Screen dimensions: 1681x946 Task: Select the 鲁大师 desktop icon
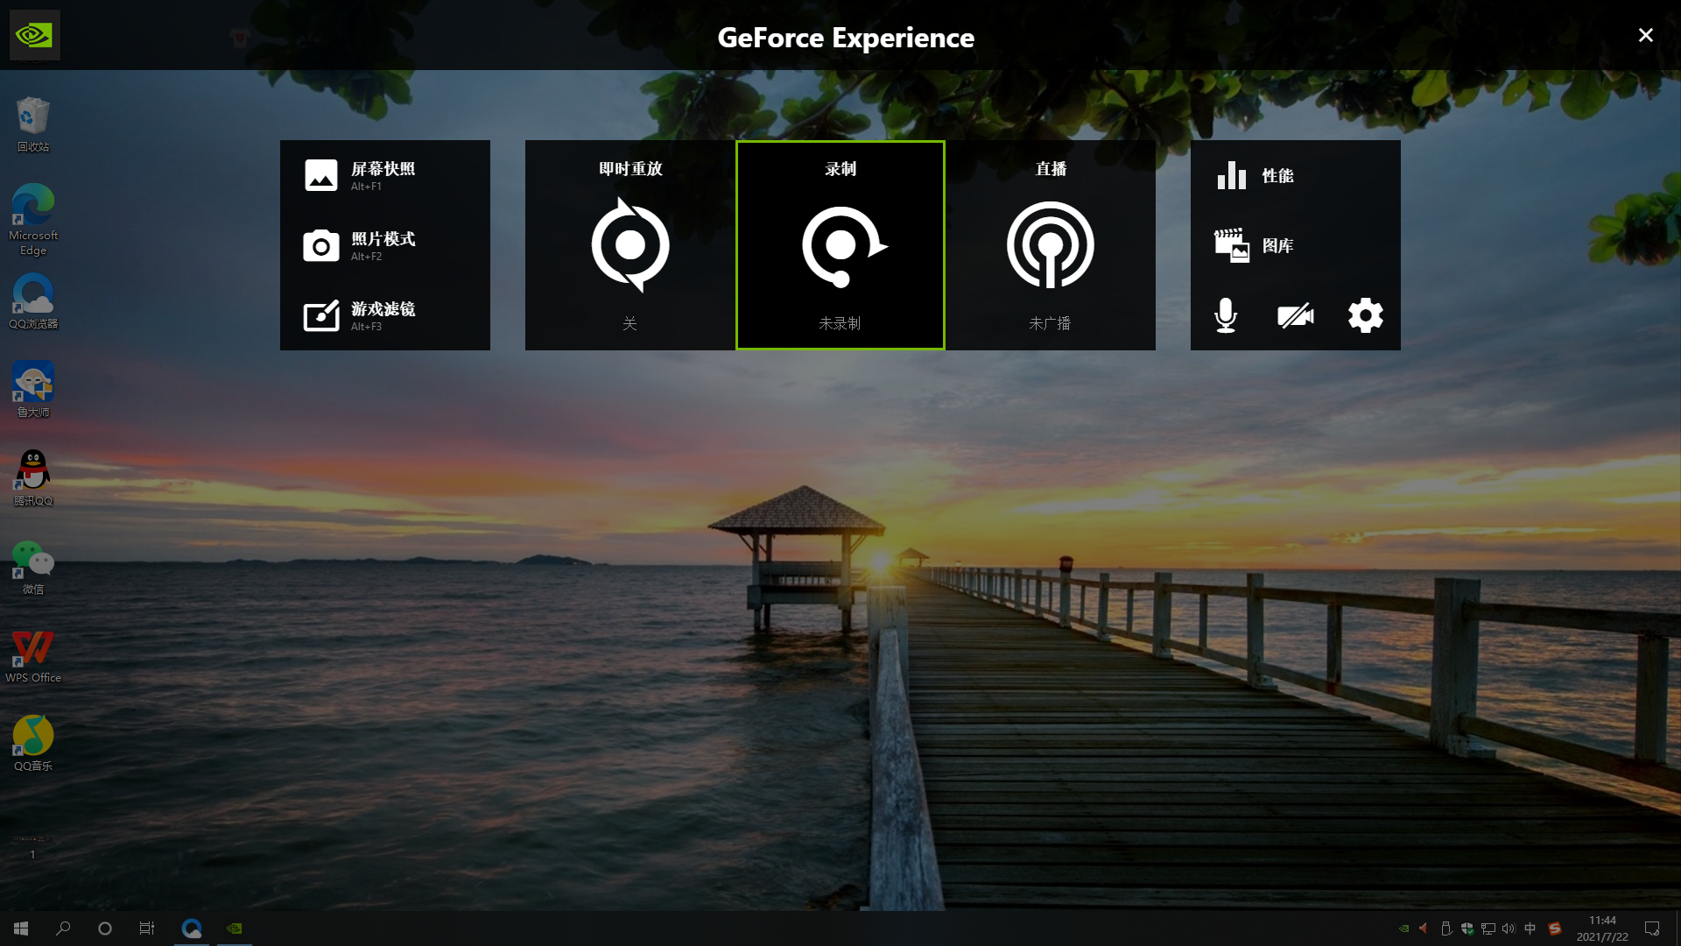click(x=33, y=390)
